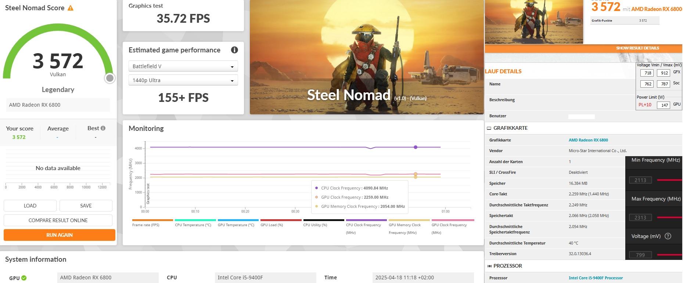Click the SAVE button
Viewport: 683px width, 283px height.
(86, 206)
